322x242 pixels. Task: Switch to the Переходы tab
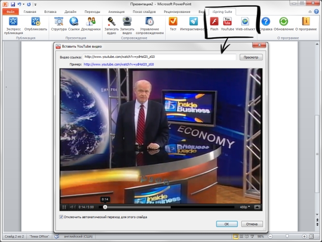92,12
